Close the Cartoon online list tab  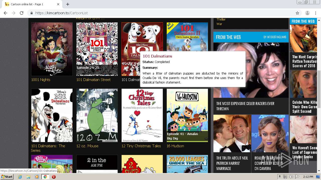point(58,4)
